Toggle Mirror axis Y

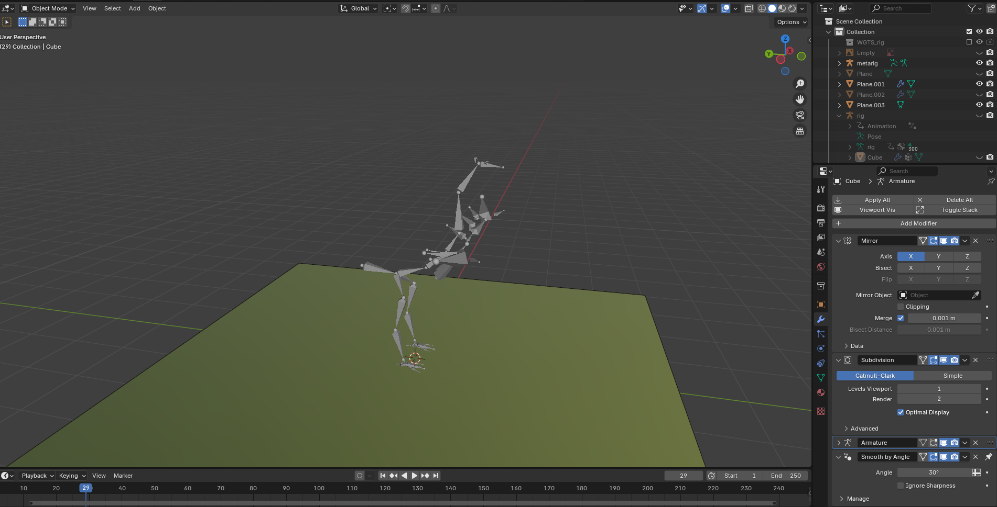click(938, 256)
